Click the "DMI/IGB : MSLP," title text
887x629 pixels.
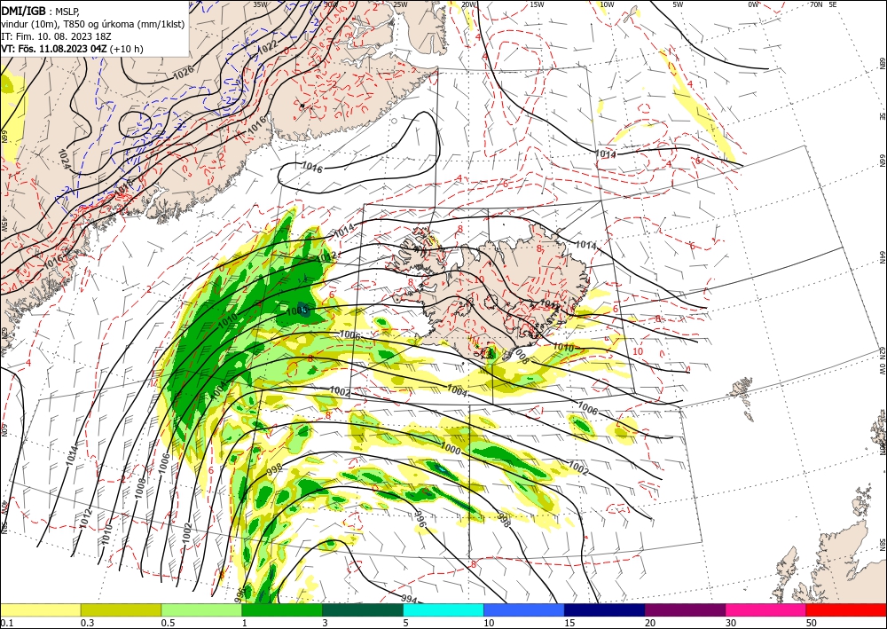pos(41,10)
